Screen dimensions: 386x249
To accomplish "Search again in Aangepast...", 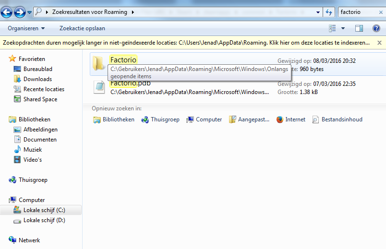I will coord(249,119).
